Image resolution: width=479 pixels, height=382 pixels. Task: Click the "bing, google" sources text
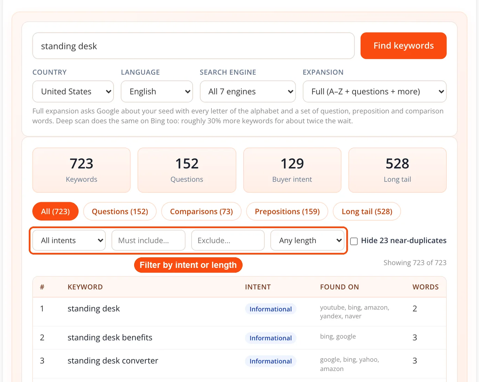click(x=338, y=336)
